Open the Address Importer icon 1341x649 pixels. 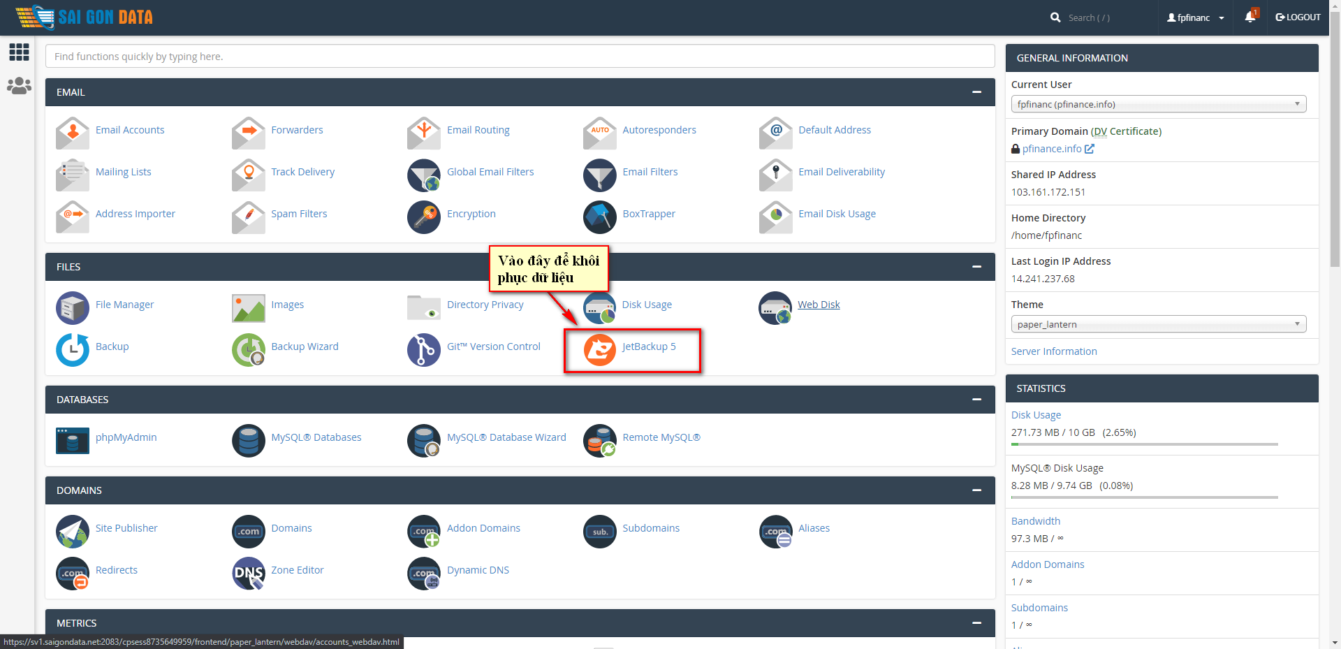[x=73, y=217]
